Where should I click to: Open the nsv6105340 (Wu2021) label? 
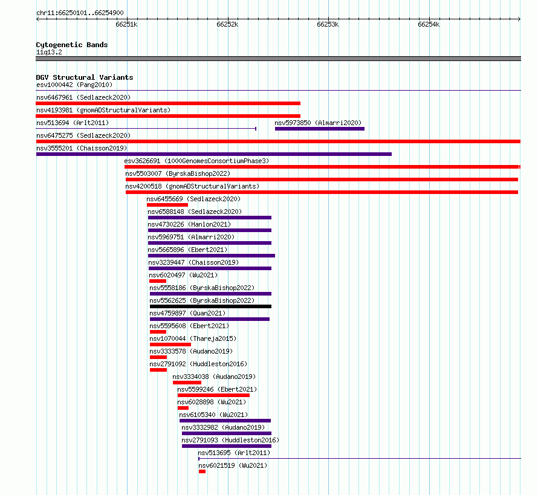point(213,415)
